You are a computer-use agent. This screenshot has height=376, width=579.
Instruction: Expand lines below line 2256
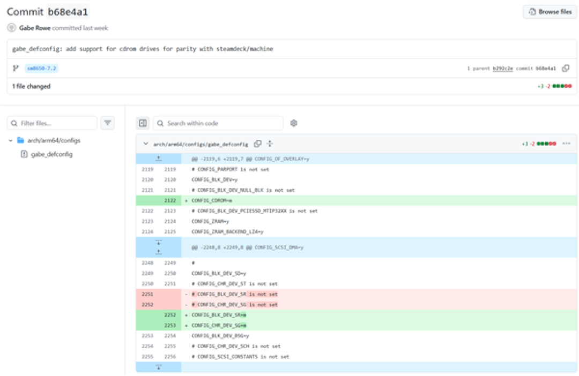pyautogui.click(x=158, y=367)
